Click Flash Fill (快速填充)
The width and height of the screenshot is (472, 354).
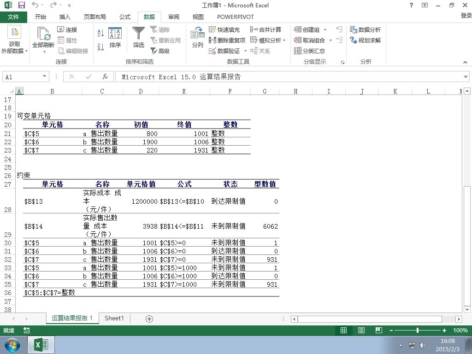(x=224, y=29)
